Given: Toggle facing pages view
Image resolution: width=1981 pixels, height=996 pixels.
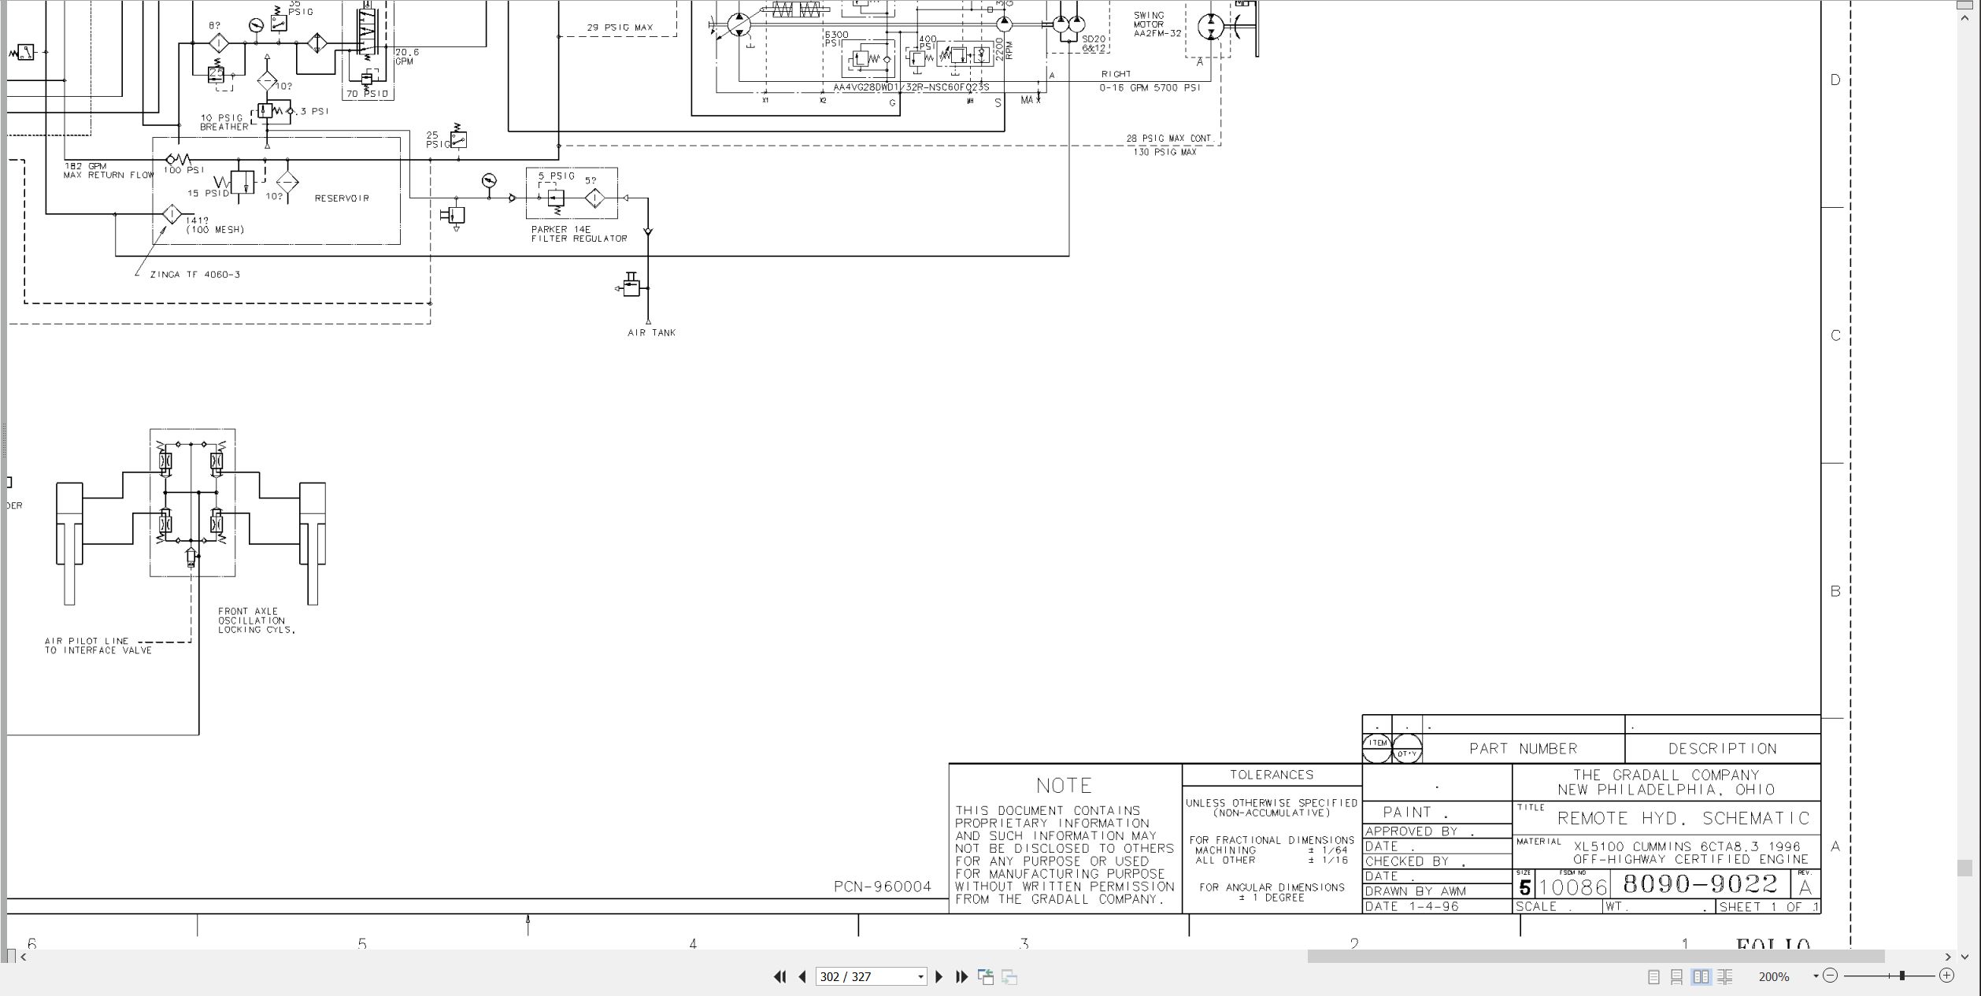Looking at the screenshot, I should 1701,976.
